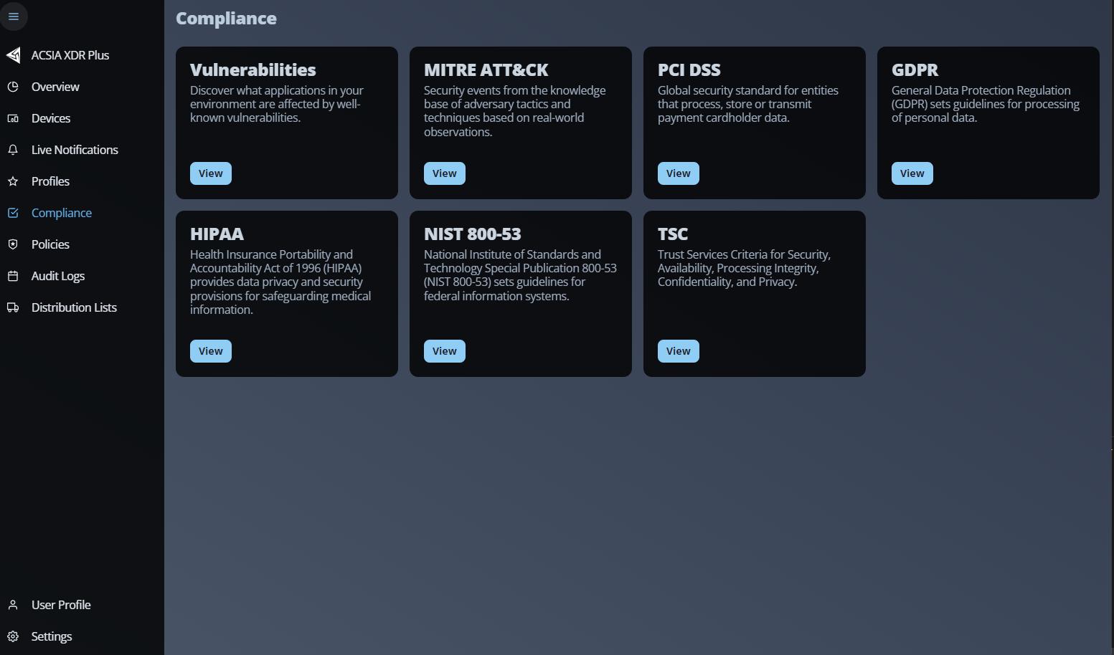Click the Vulnerabilities card title
Viewport: 1114px width, 655px height.
[x=253, y=70]
